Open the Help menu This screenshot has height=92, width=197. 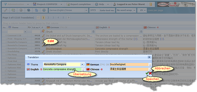[102, 4]
